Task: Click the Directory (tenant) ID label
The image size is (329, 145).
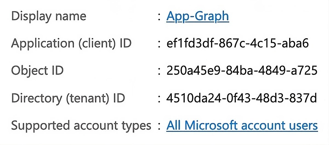Action: click(68, 98)
